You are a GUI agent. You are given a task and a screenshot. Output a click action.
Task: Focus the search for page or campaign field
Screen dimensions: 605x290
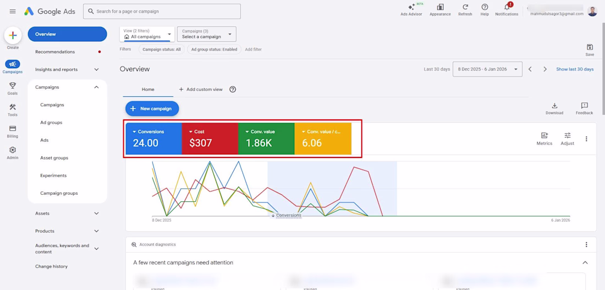(162, 11)
